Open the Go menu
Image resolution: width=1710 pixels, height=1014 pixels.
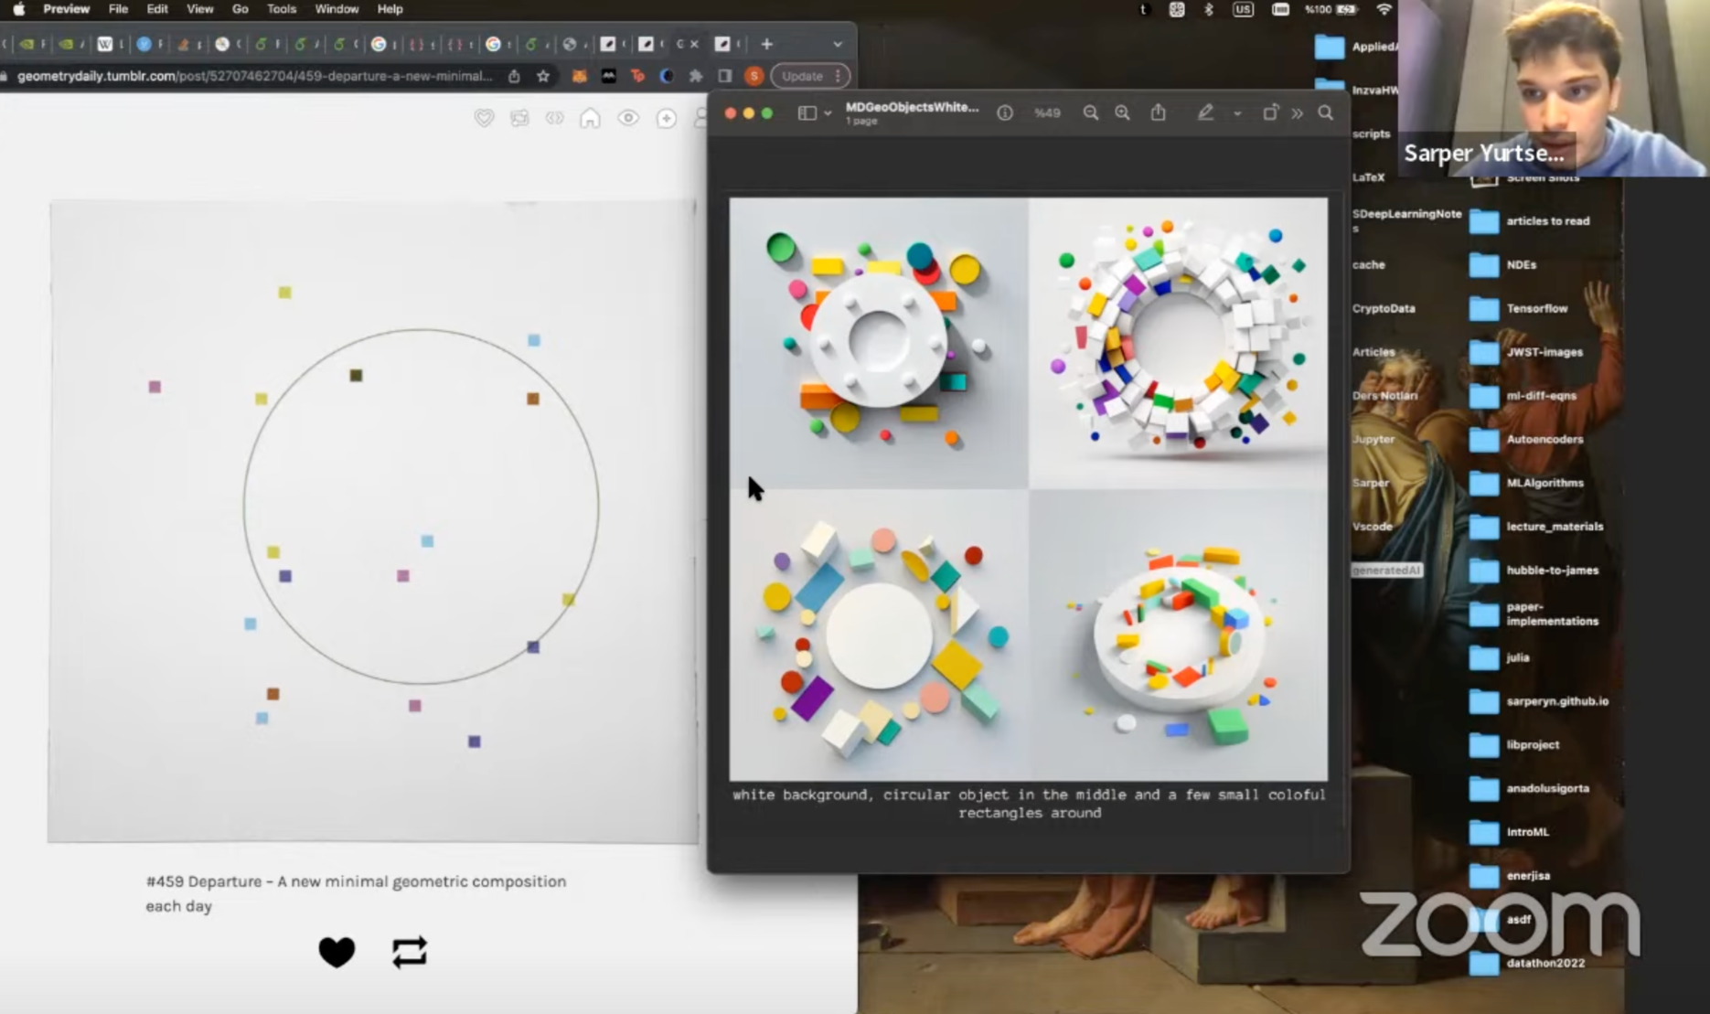tap(240, 9)
